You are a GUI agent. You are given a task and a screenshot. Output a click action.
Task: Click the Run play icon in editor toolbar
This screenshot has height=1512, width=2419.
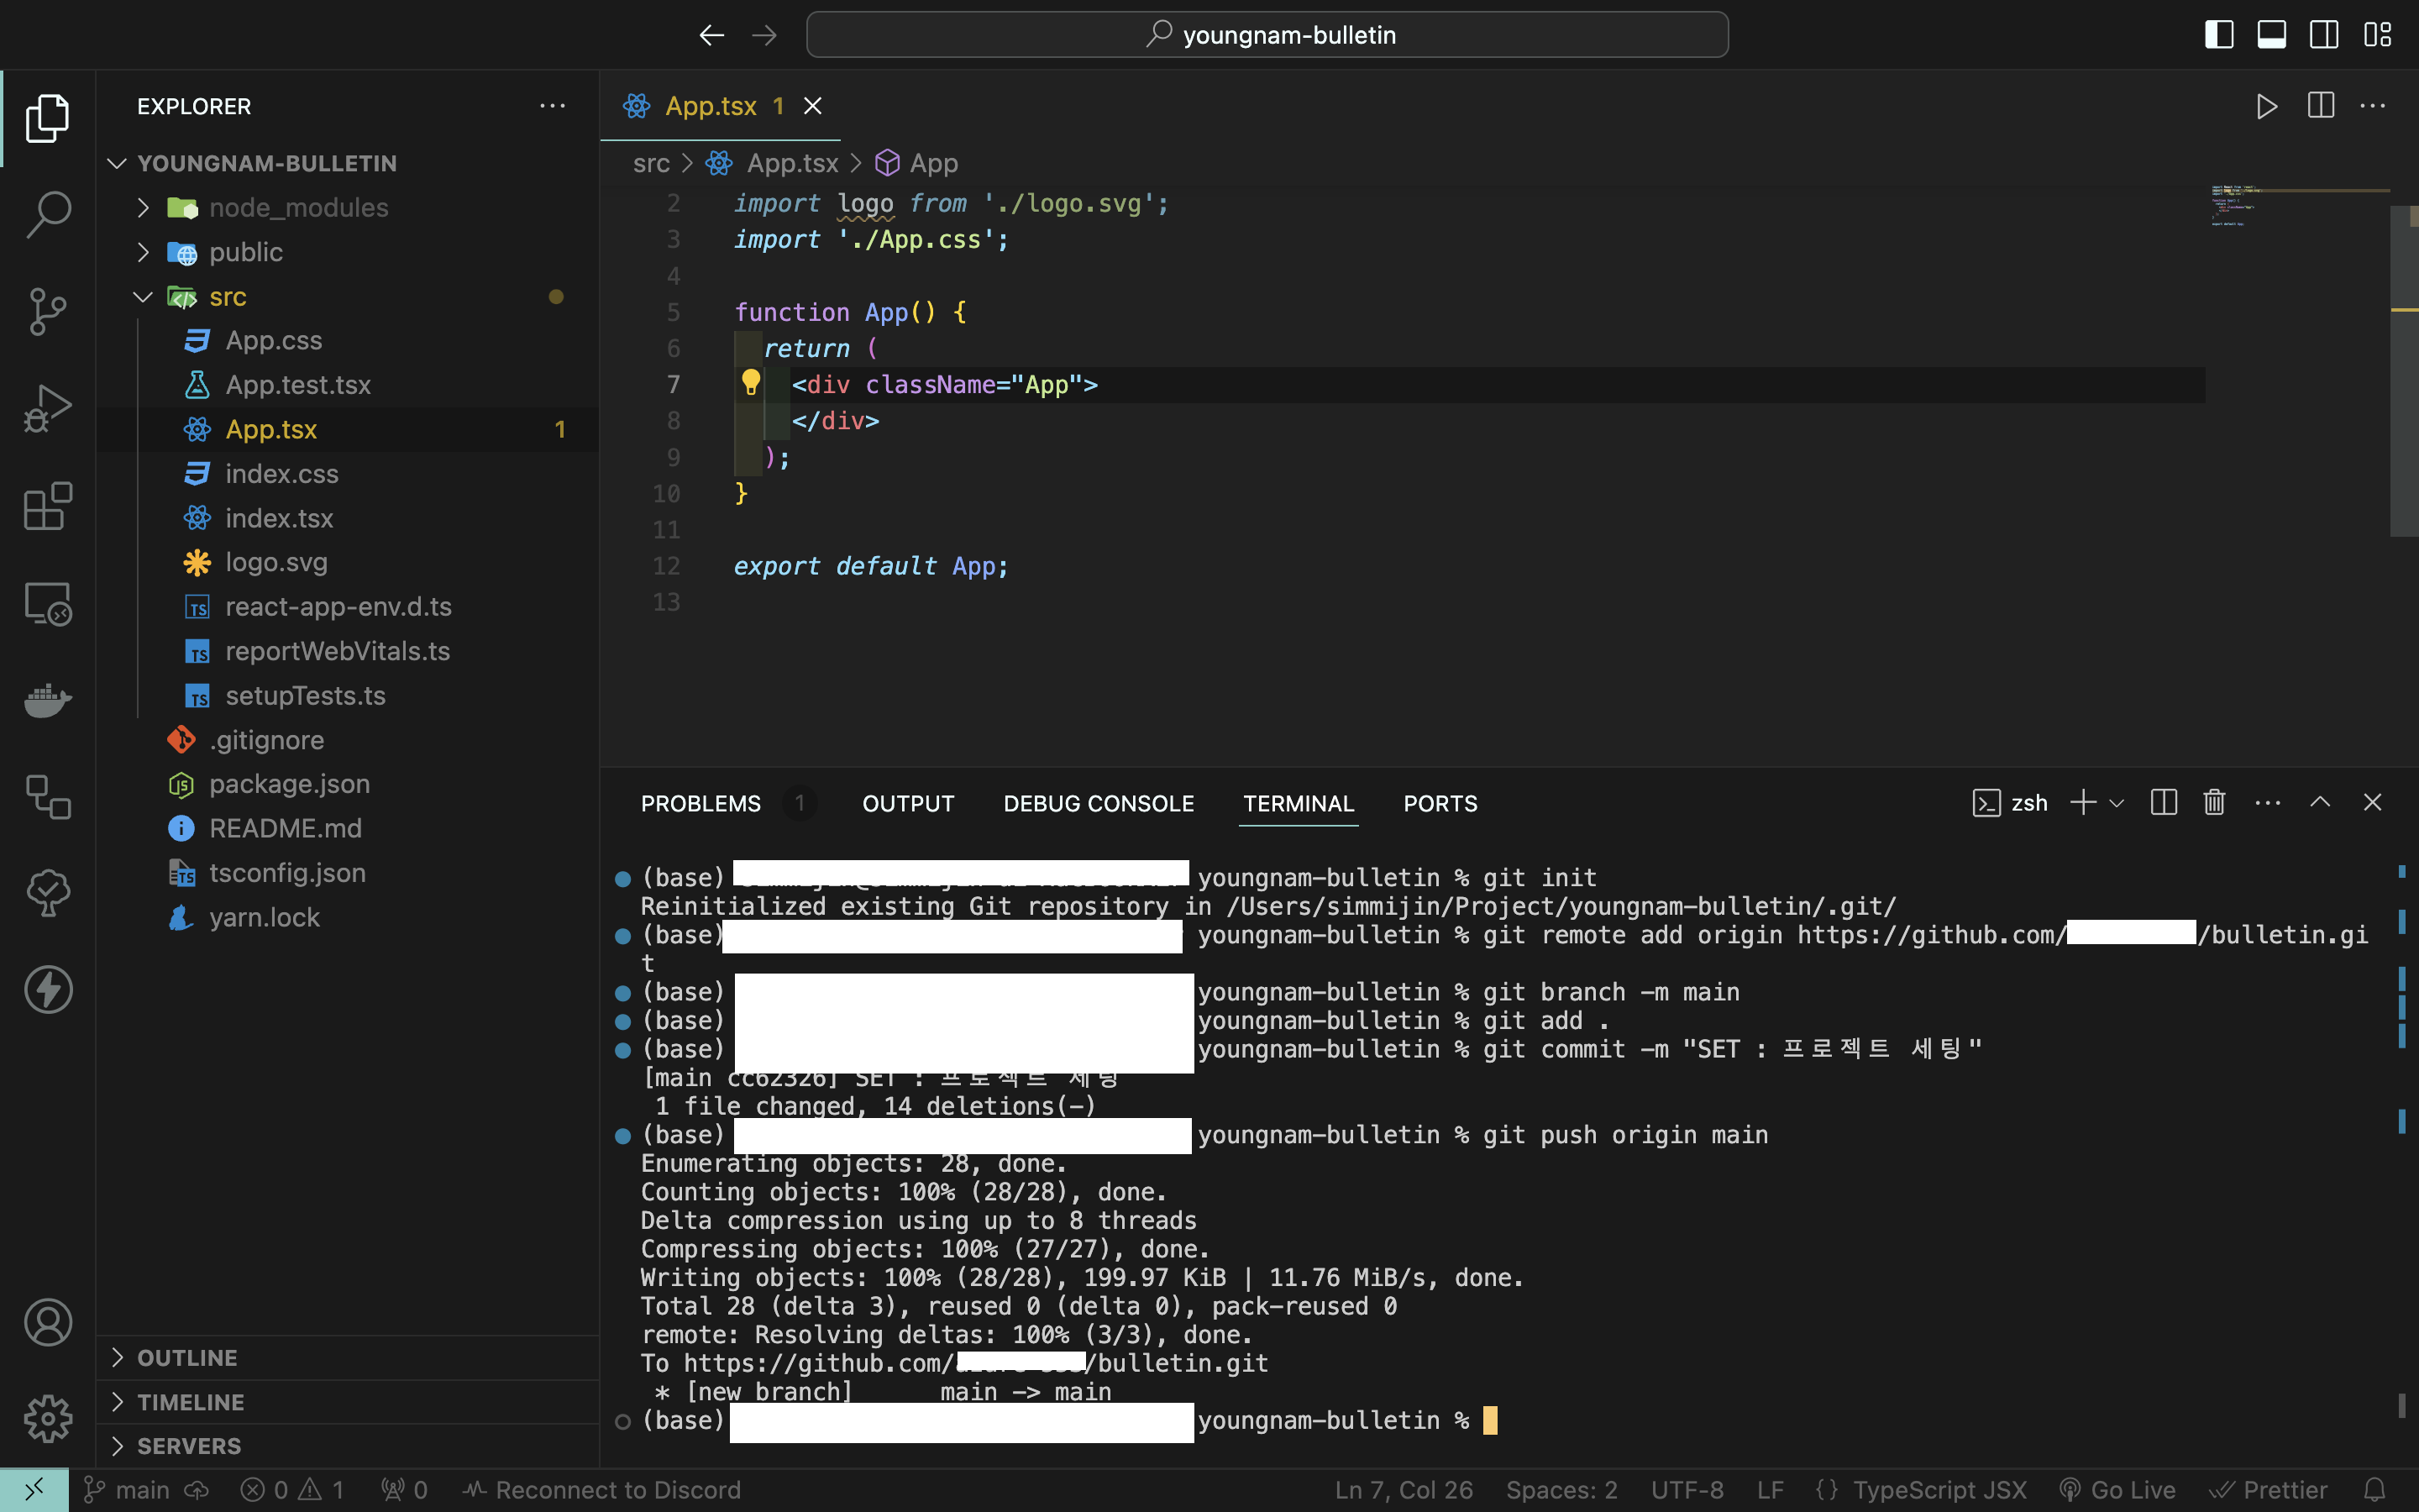[x=2266, y=106]
